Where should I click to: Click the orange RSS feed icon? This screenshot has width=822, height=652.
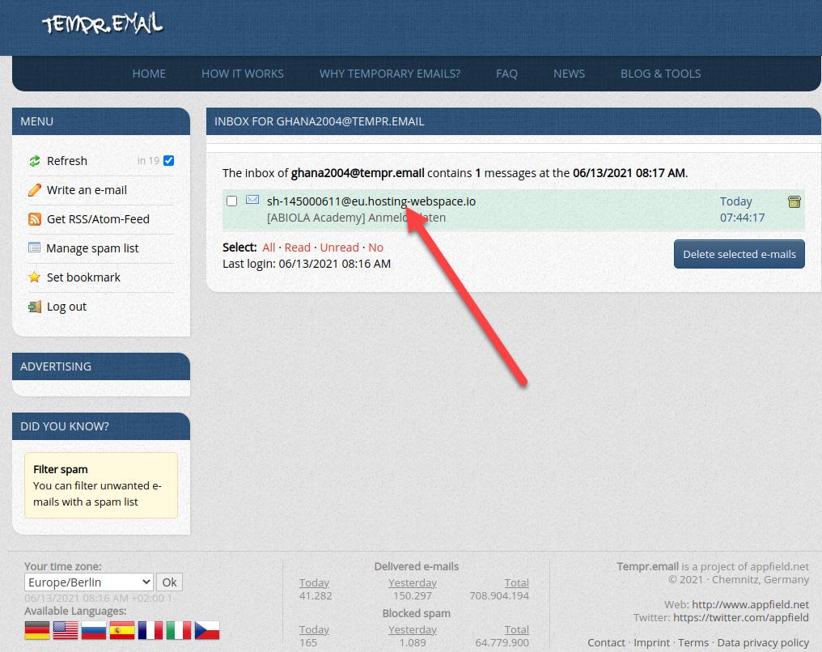coord(35,219)
